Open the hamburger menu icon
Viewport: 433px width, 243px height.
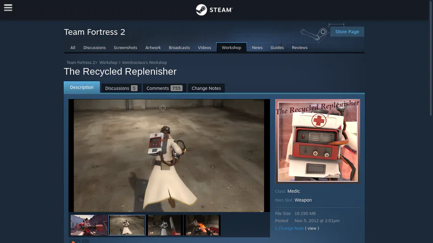(8, 8)
